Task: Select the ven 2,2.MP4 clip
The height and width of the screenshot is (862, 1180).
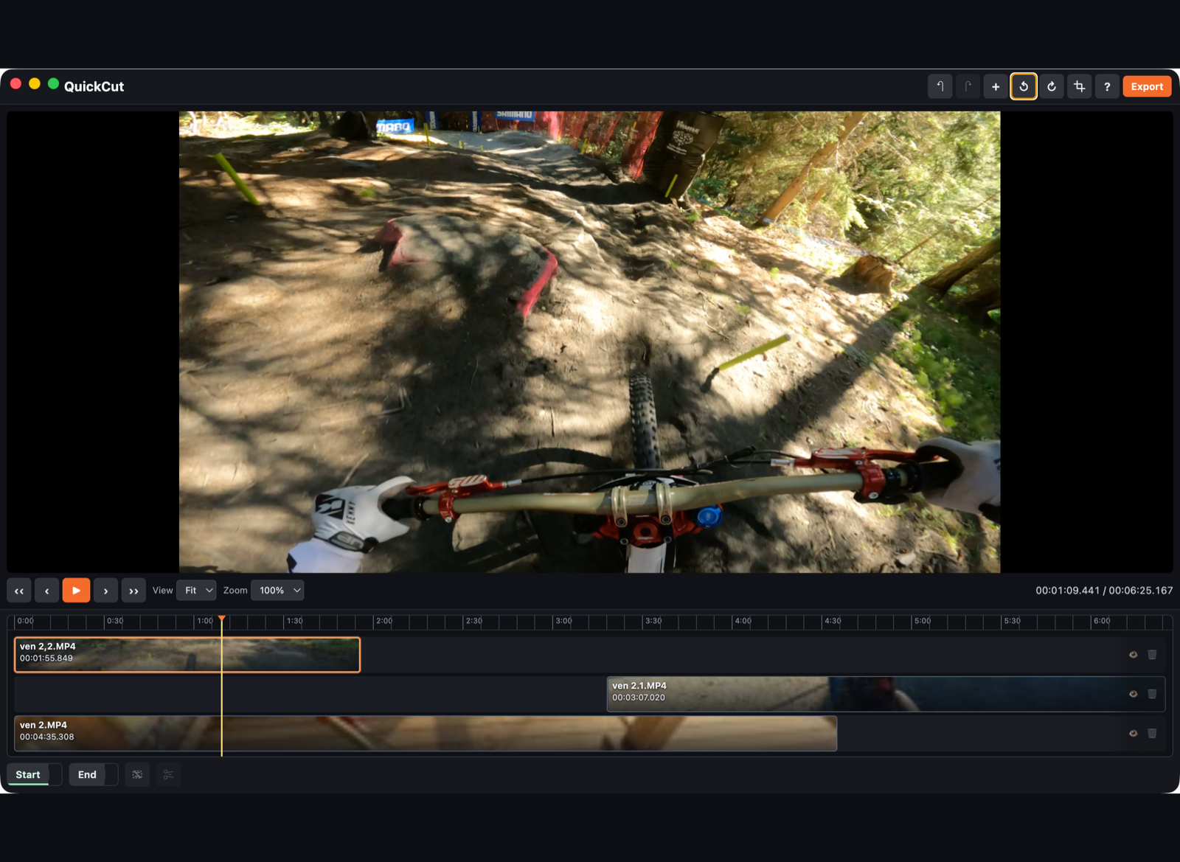Action: pos(187,655)
